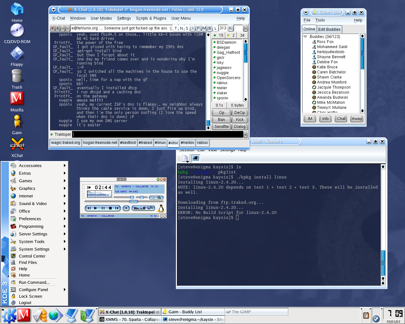Click Mozilla launcher in the panel

tap(24, 315)
